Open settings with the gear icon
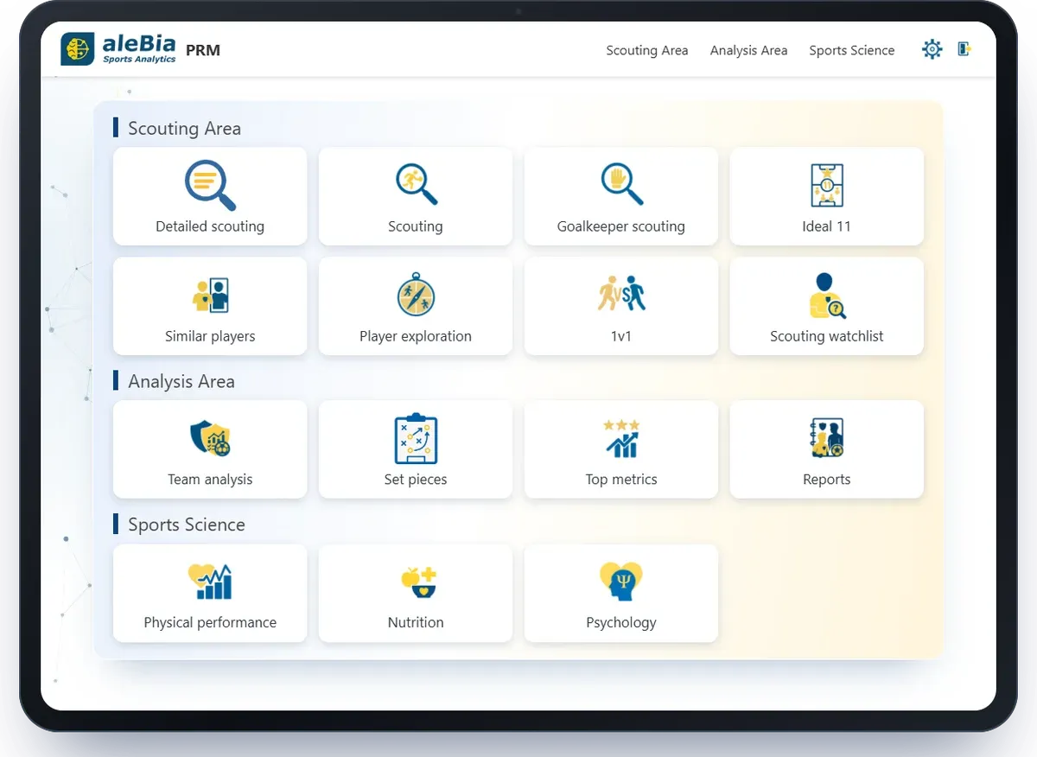This screenshot has height=757, width=1037. 932,49
